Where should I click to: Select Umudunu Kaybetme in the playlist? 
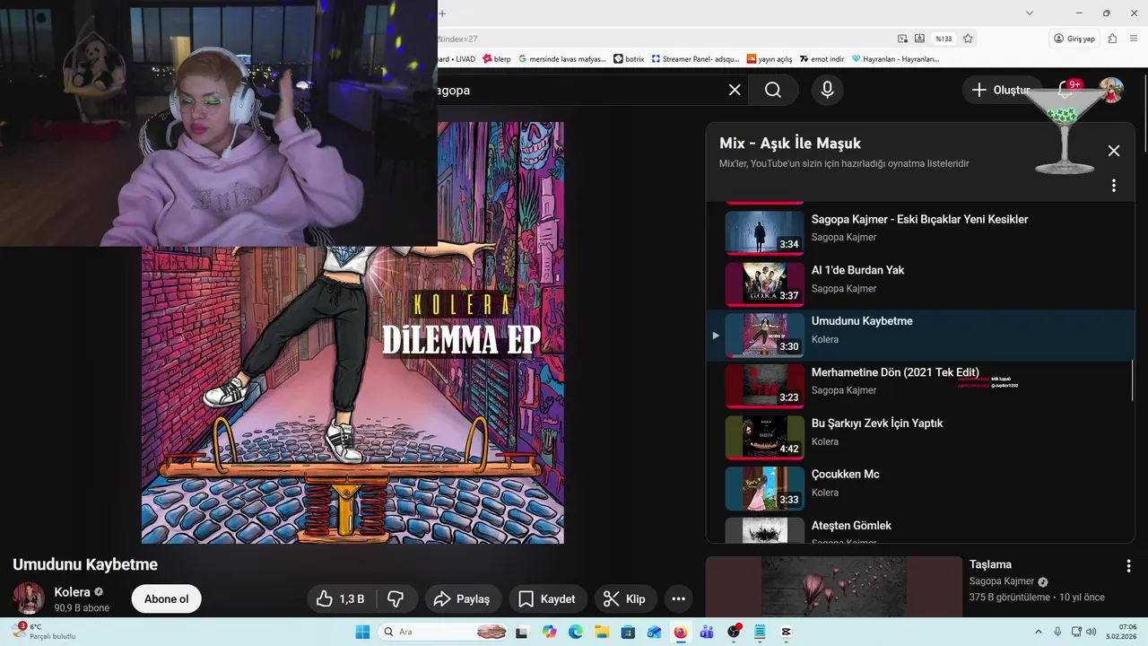click(920, 336)
